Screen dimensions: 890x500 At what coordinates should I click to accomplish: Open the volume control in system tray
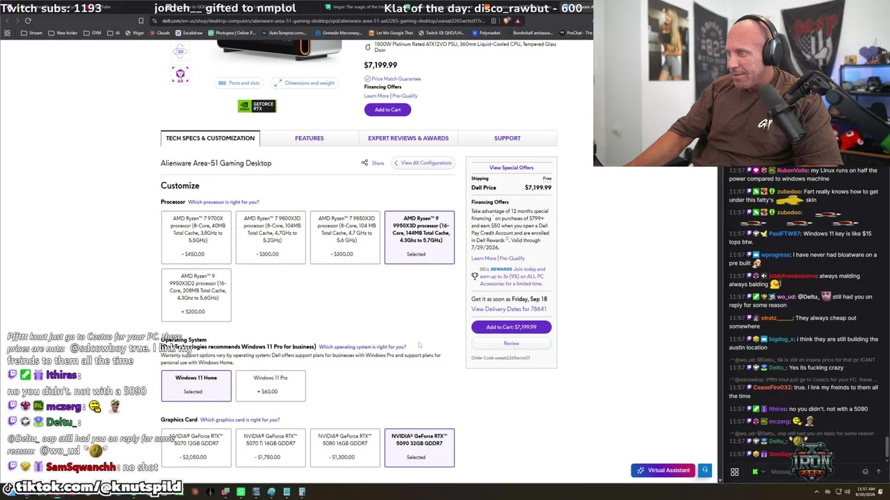(x=846, y=492)
